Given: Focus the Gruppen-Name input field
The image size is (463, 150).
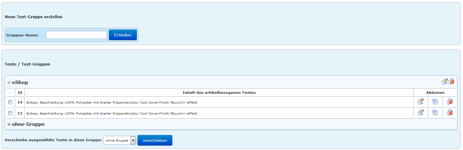Looking at the screenshot, I should coord(76,35).
